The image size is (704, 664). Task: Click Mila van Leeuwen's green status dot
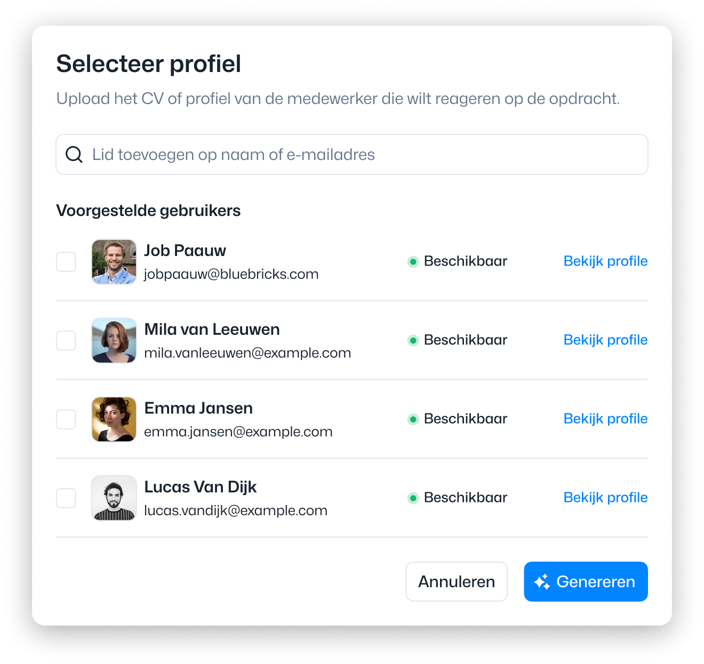(413, 340)
